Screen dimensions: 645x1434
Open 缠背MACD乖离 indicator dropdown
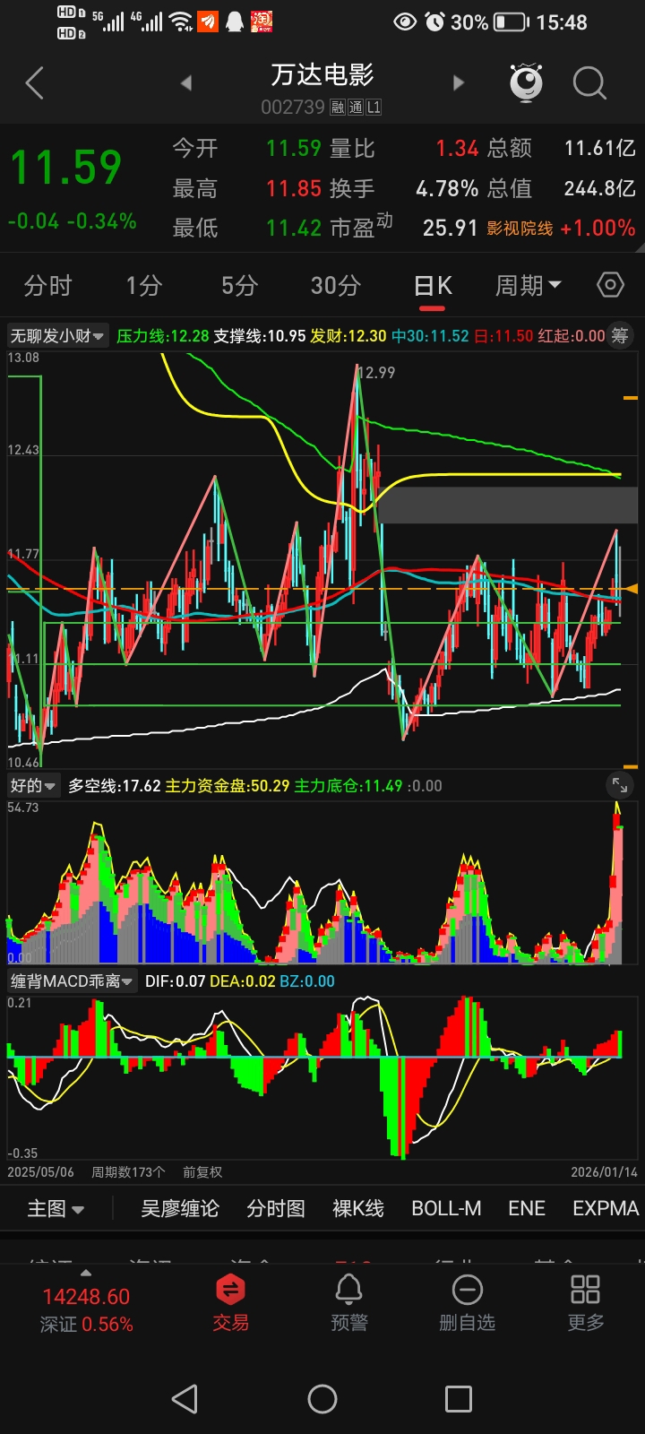[72, 981]
